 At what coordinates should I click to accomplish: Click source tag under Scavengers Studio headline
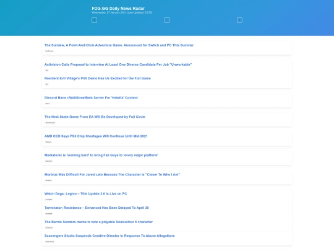[x=49, y=242]
